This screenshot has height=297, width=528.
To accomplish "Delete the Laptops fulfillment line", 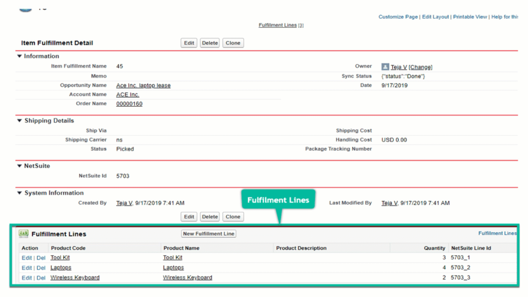I will pyautogui.click(x=41, y=268).
